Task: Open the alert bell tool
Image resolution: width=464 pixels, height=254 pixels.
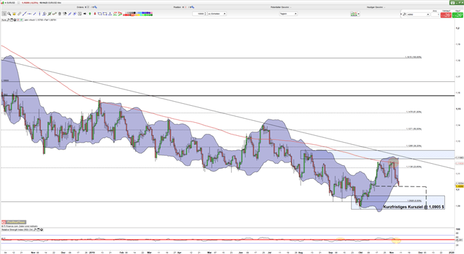Action: tap(14, 14)
